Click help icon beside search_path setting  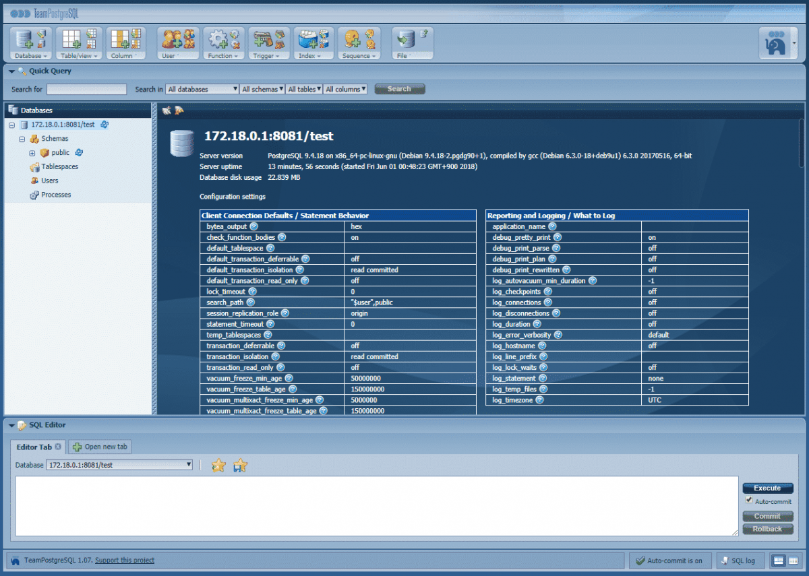click(x=250, y=302)
